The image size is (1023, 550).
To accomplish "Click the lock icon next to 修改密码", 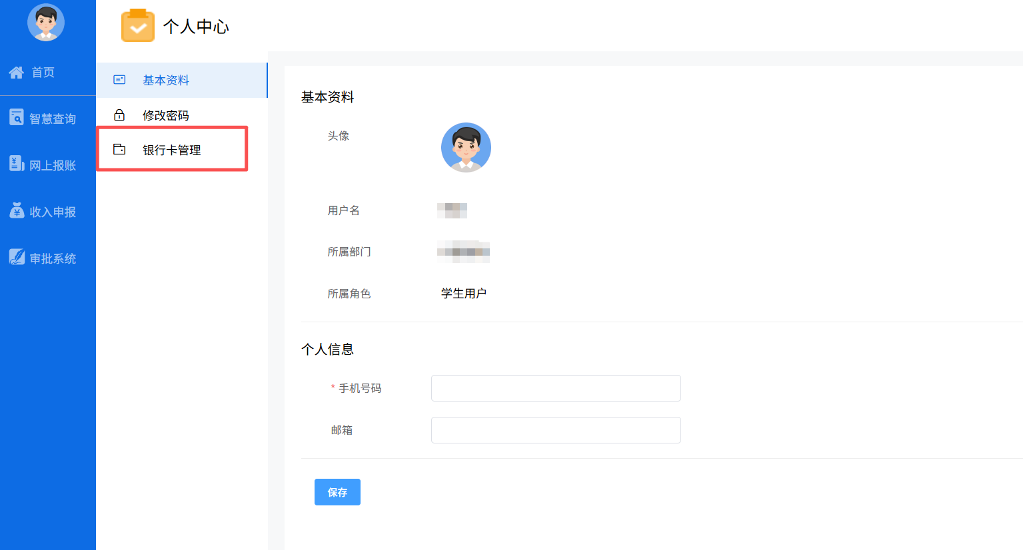I will tap(119, 115).
